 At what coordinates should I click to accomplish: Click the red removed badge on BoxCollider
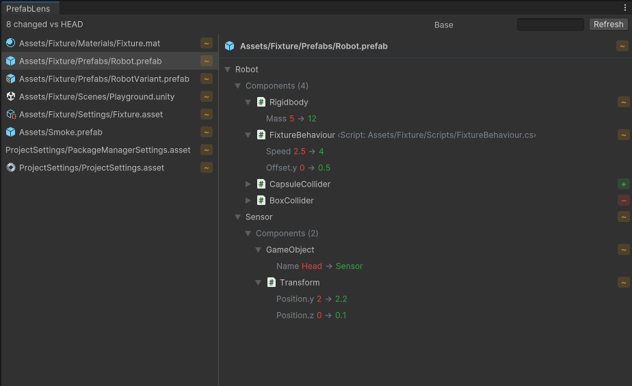click(624, 200)
